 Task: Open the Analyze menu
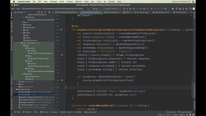point(70,2)
